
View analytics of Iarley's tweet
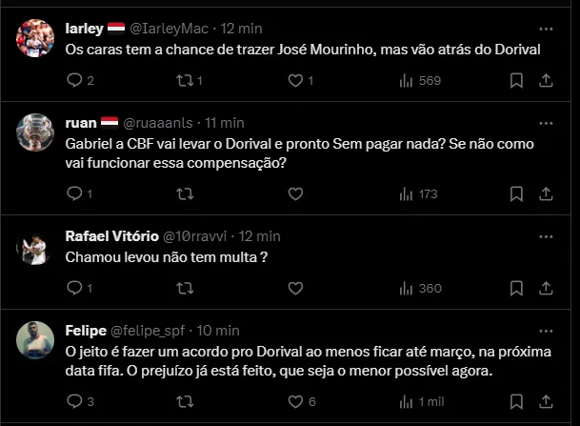point(406,81)
